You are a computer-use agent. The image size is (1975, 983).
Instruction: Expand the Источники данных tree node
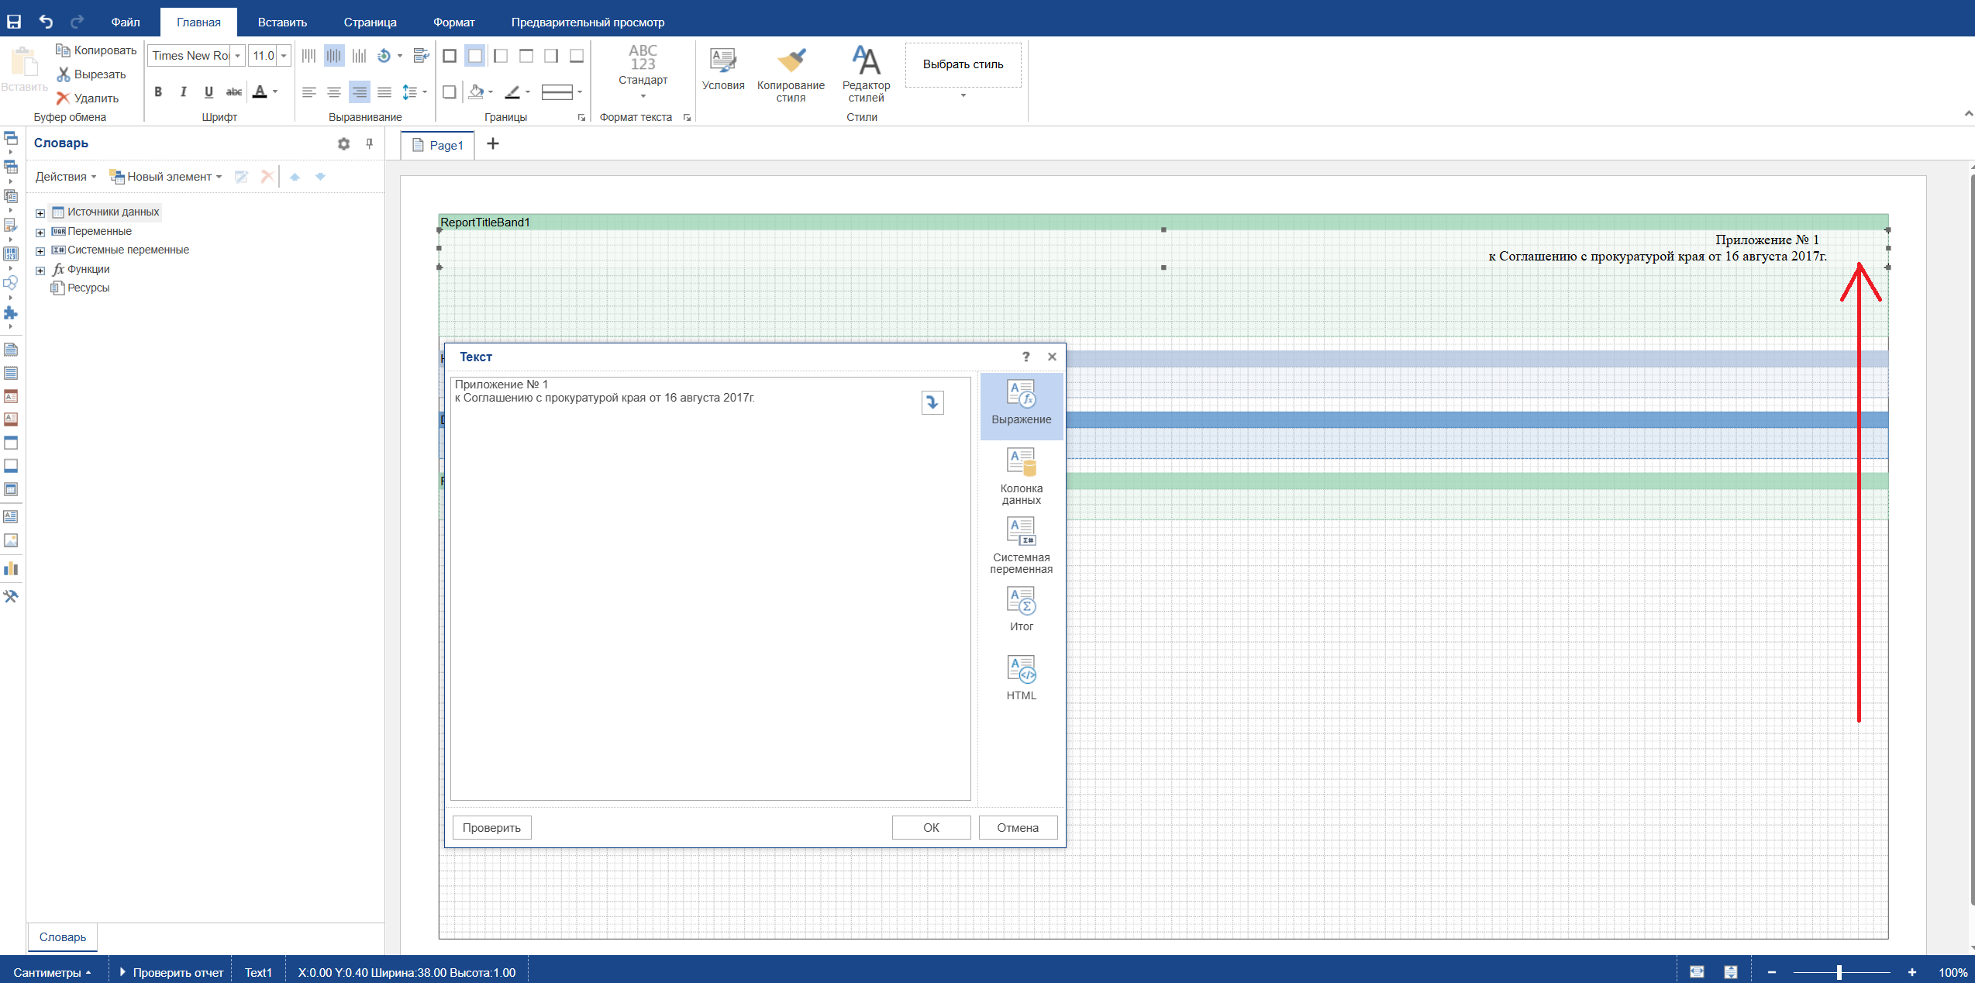click(40, 212)
